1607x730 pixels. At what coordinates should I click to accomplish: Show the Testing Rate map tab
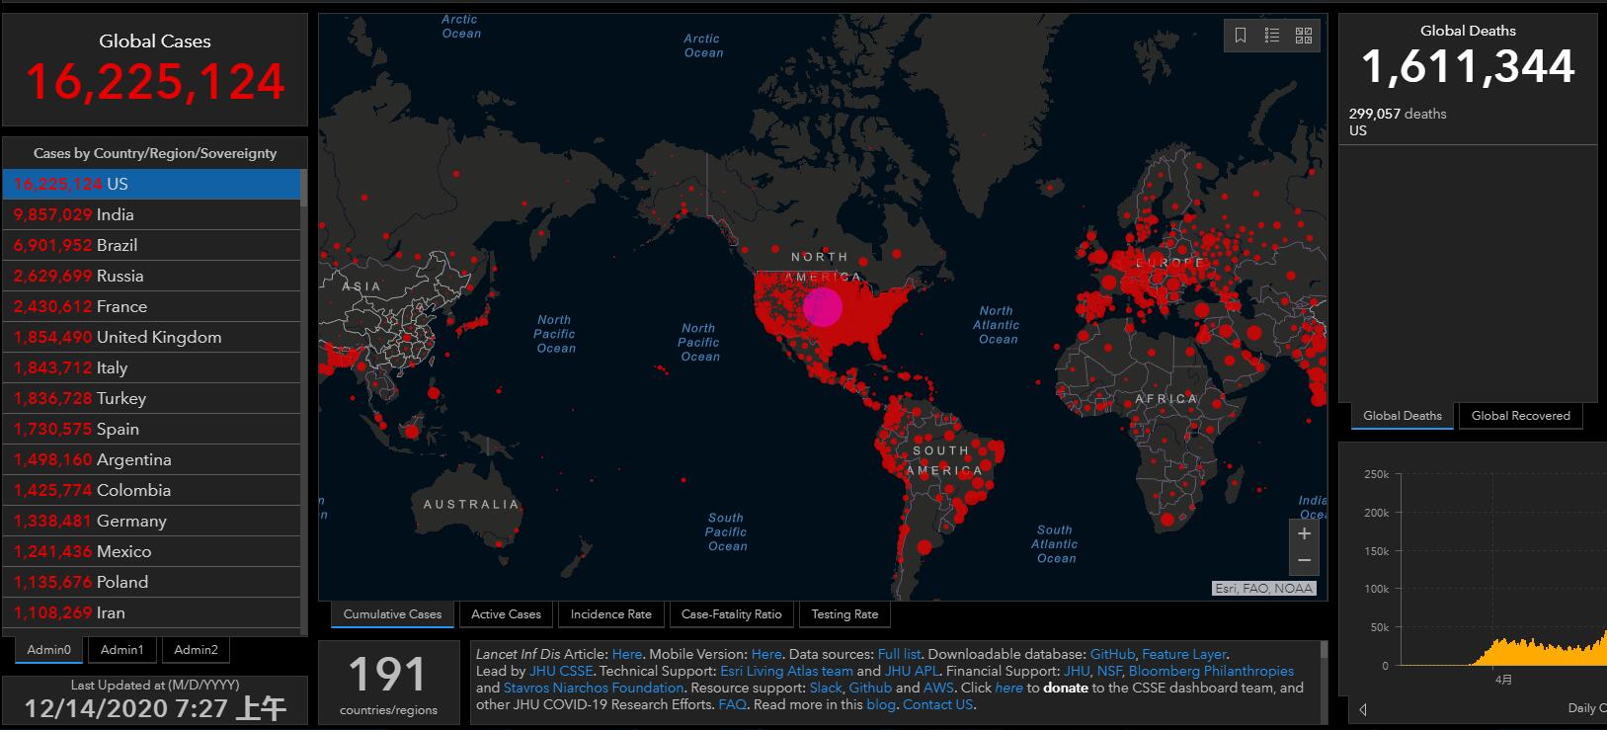(844, 614)
